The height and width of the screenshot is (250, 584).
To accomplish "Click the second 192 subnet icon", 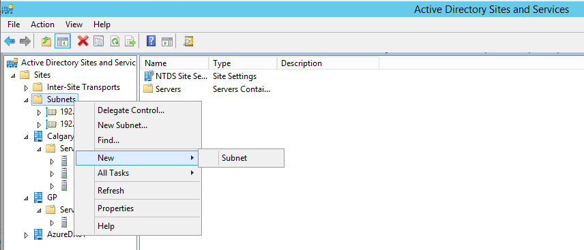I will tap(51, 124).
